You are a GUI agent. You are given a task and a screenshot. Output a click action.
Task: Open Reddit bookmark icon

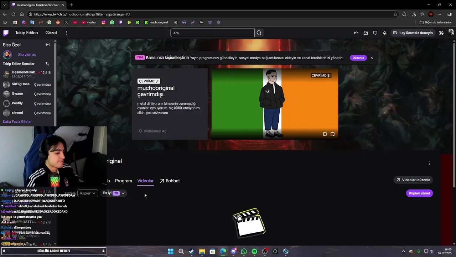click(58, 22)
